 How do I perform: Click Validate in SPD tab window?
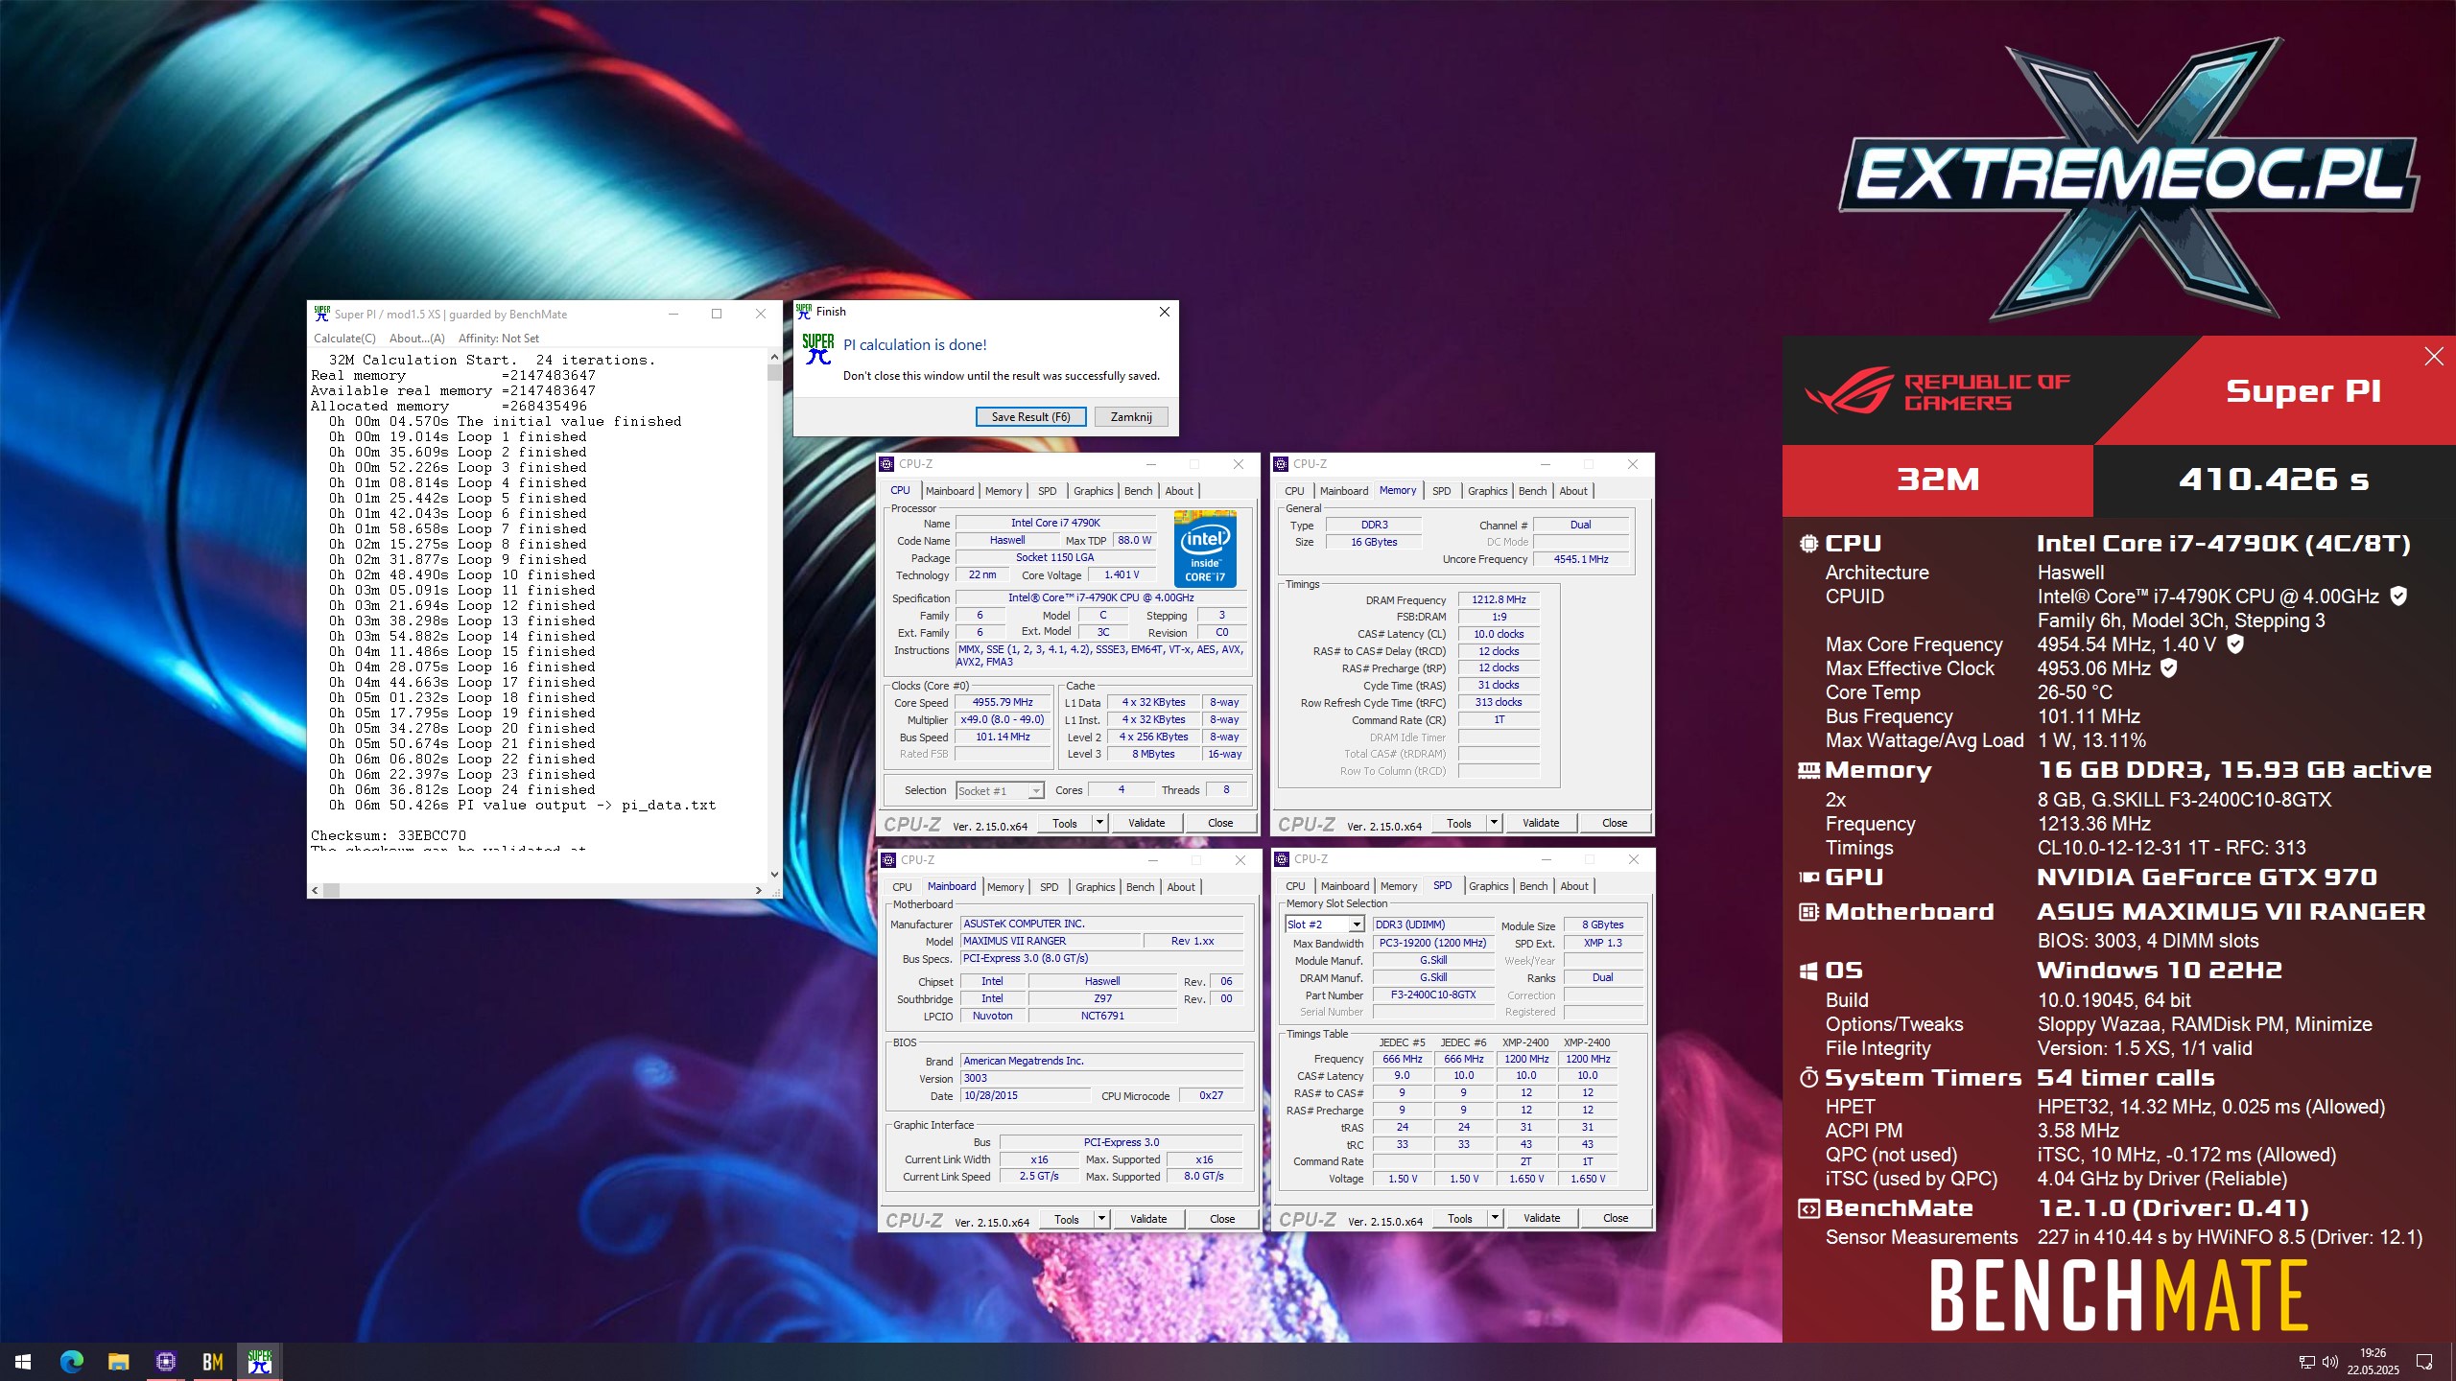(x=1542, y=1218)
